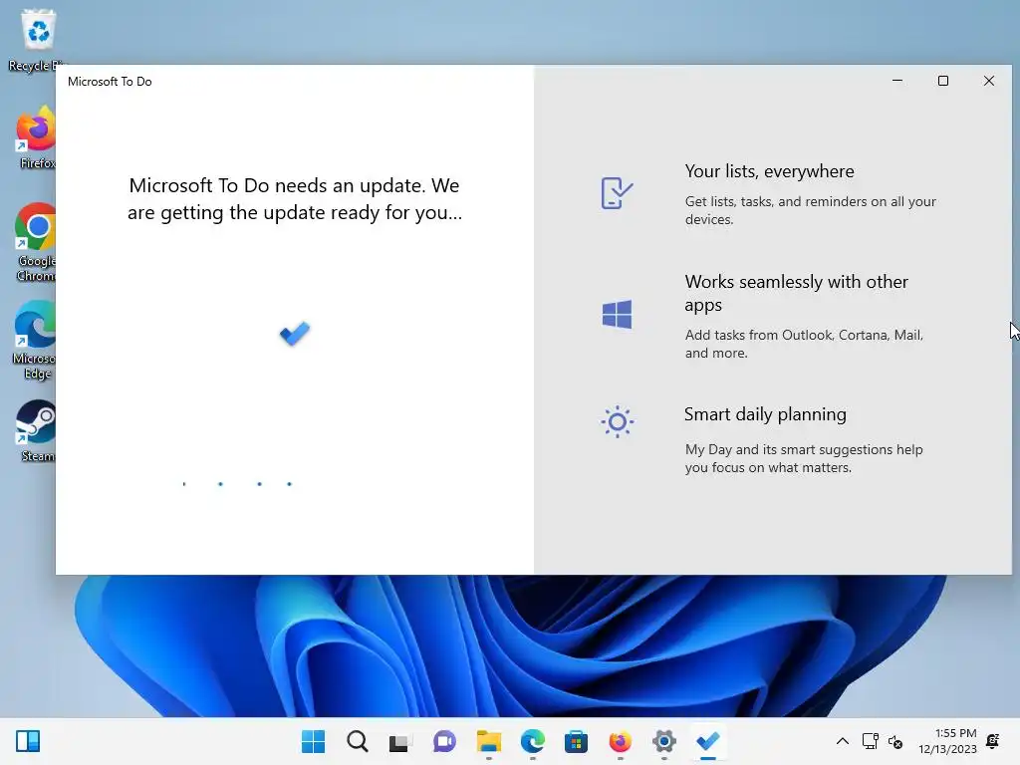
Task: Click 'Works seamlessly with other apps' heading
Action: tap(796, 293)
